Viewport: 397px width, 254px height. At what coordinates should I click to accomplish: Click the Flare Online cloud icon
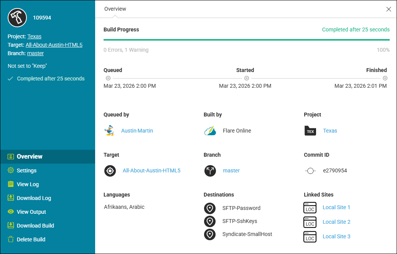[210, 131]
